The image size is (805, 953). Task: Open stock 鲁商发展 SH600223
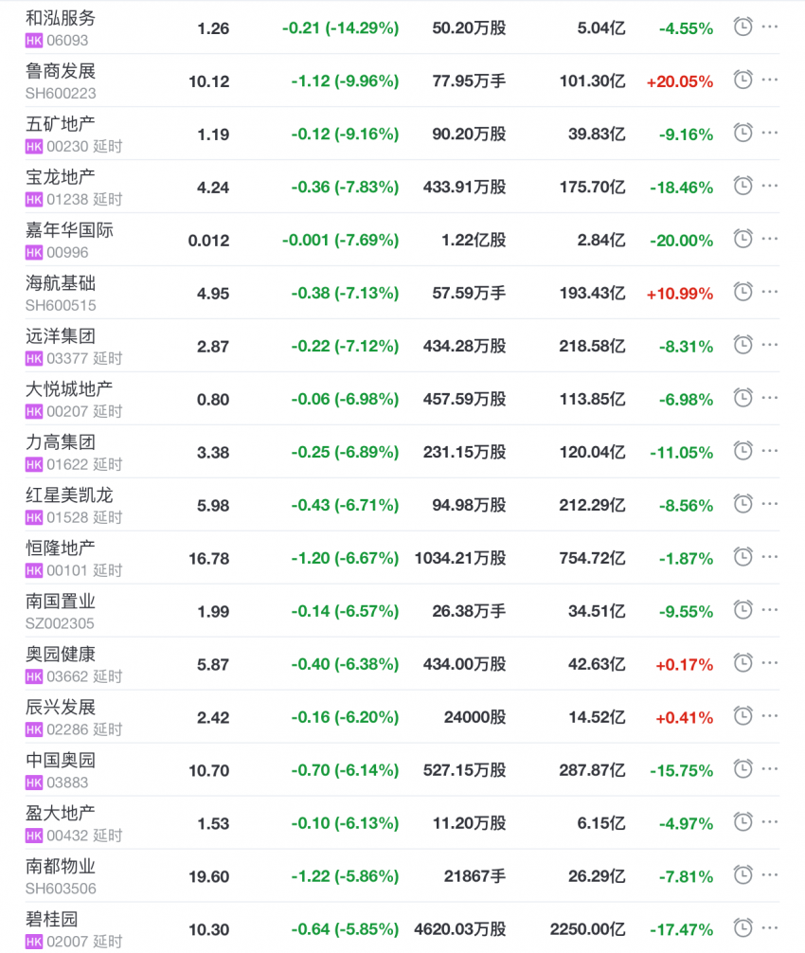(61, 72)
